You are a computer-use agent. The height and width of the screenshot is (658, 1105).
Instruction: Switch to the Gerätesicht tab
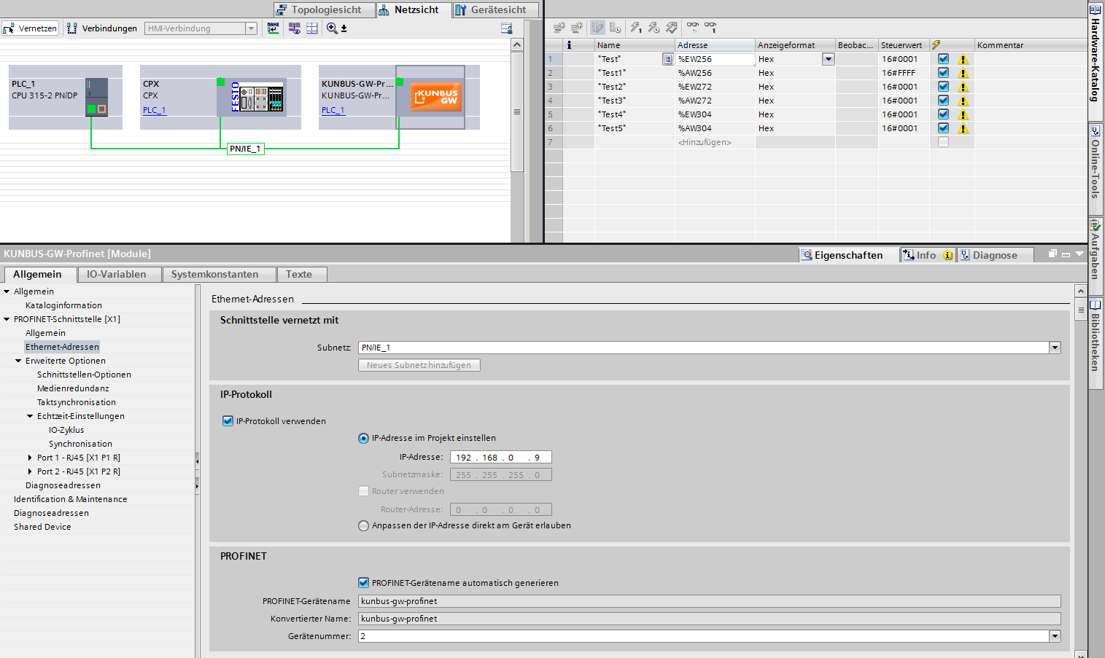495,9
